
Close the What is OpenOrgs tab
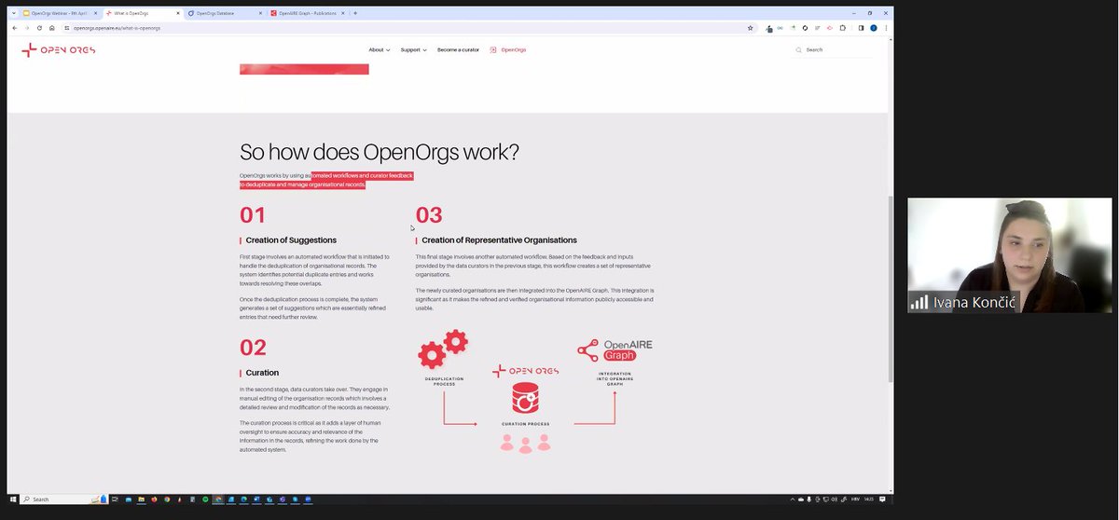(x=177, y=13)
